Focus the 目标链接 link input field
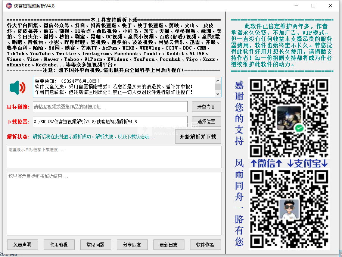Screen dimensions: 342x257 (110, 107)
